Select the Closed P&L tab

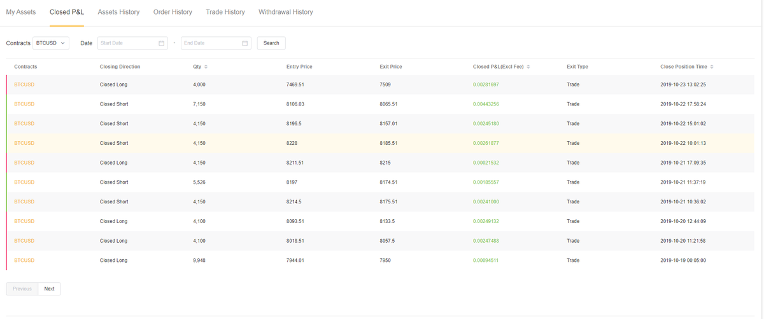(67, 12)
